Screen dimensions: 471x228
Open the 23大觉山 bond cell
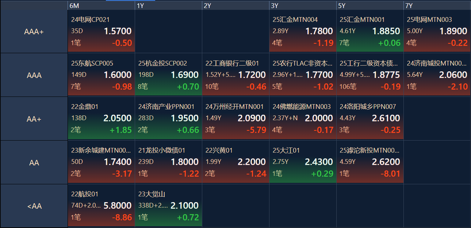coord(169,206)
